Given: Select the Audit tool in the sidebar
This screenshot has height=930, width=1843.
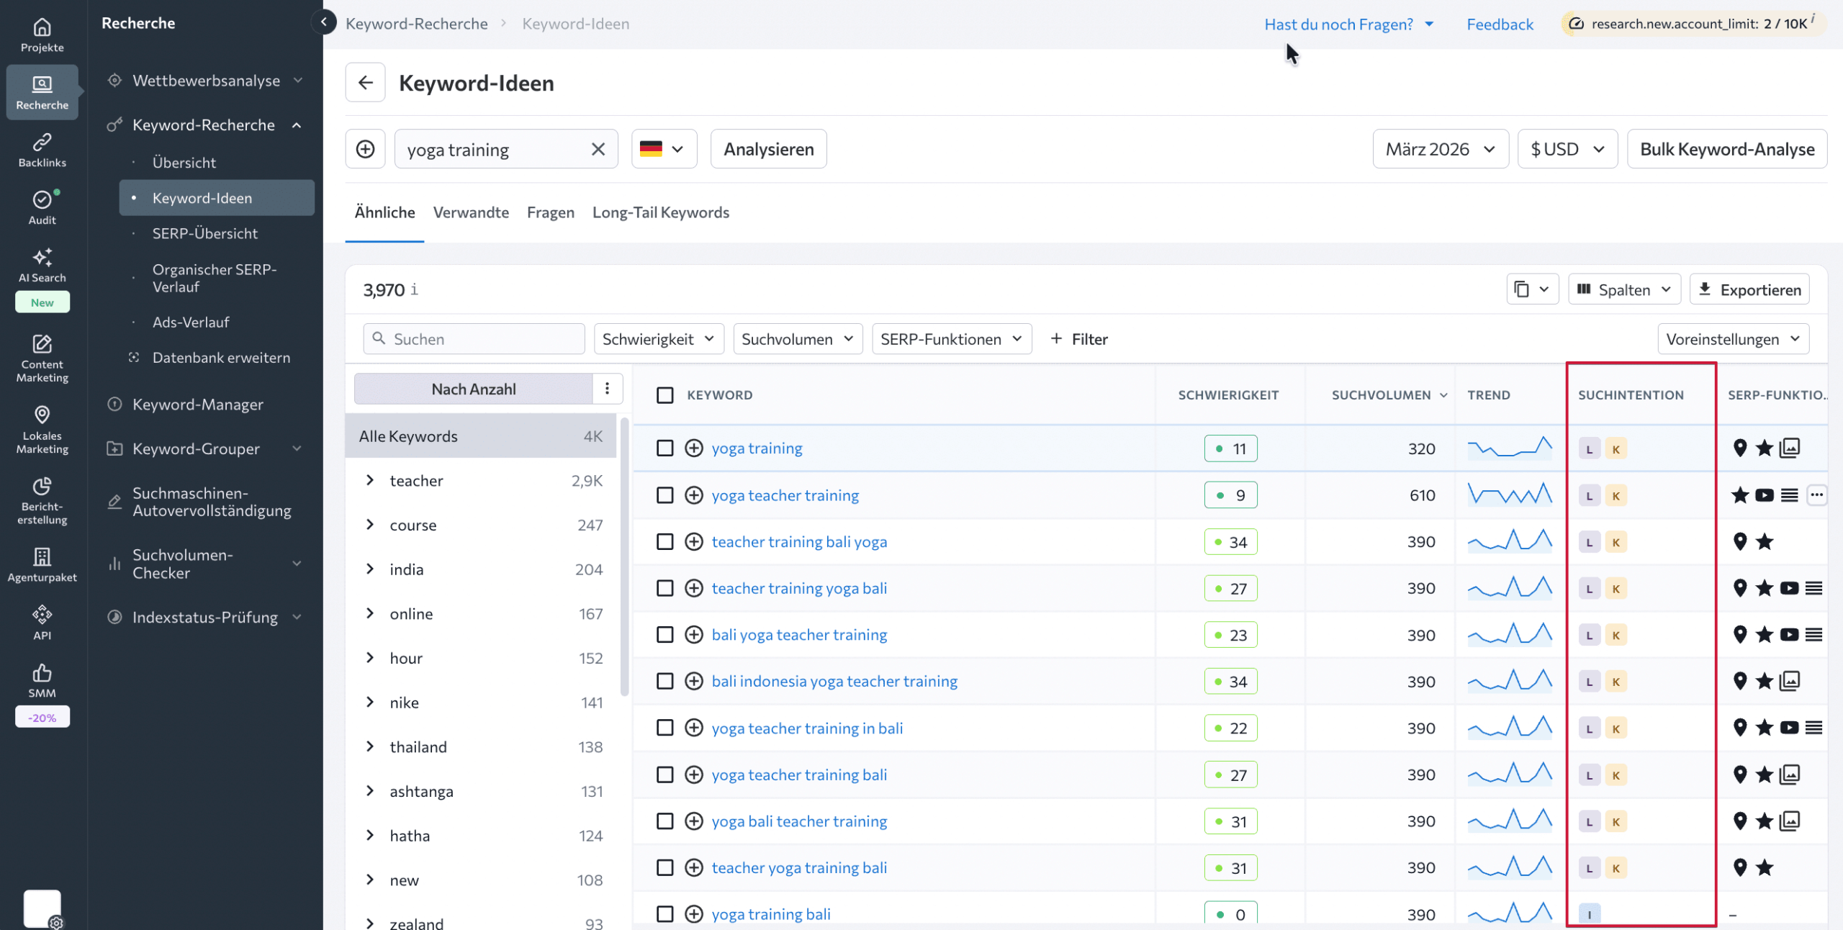Looking at the screenshot, I should [x=42, y=207].
